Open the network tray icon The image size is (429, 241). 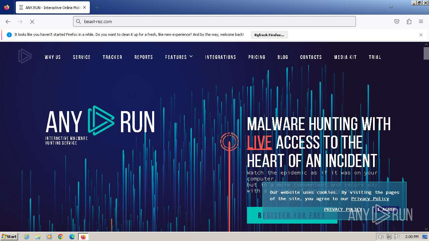[389, 237]
